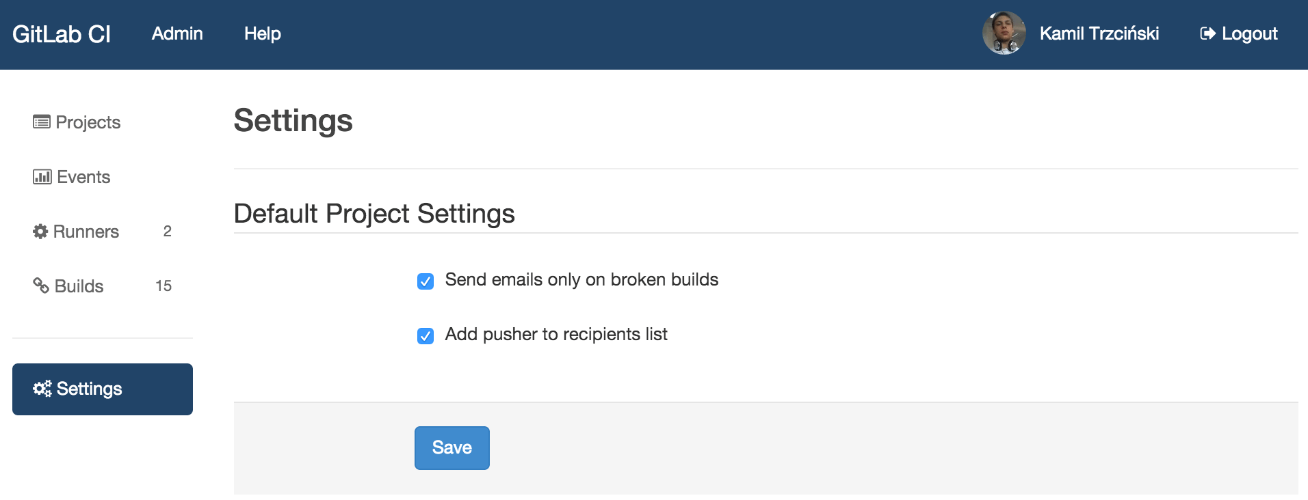Viewport: 1308px width, 500px height.
Task: Open the Events sidebar tab
Action: pos(83,177)
